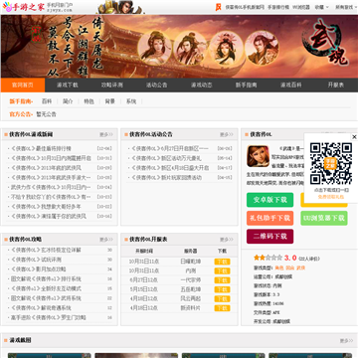Click the 系统 guide sub-link
358x358 pixels.
coord(131,101)
